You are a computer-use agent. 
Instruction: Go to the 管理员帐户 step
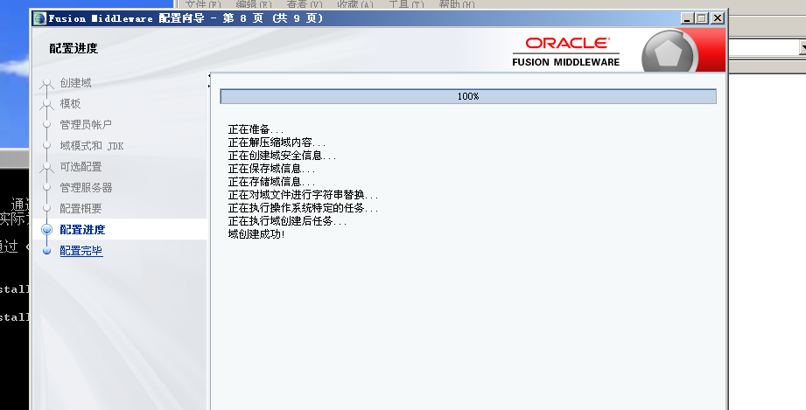coord(86,125)
